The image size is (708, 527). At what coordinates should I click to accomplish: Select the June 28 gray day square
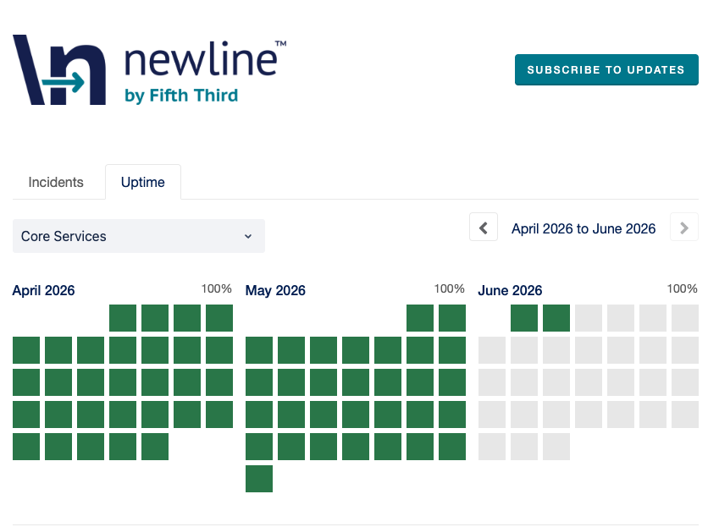click(492, 447)
